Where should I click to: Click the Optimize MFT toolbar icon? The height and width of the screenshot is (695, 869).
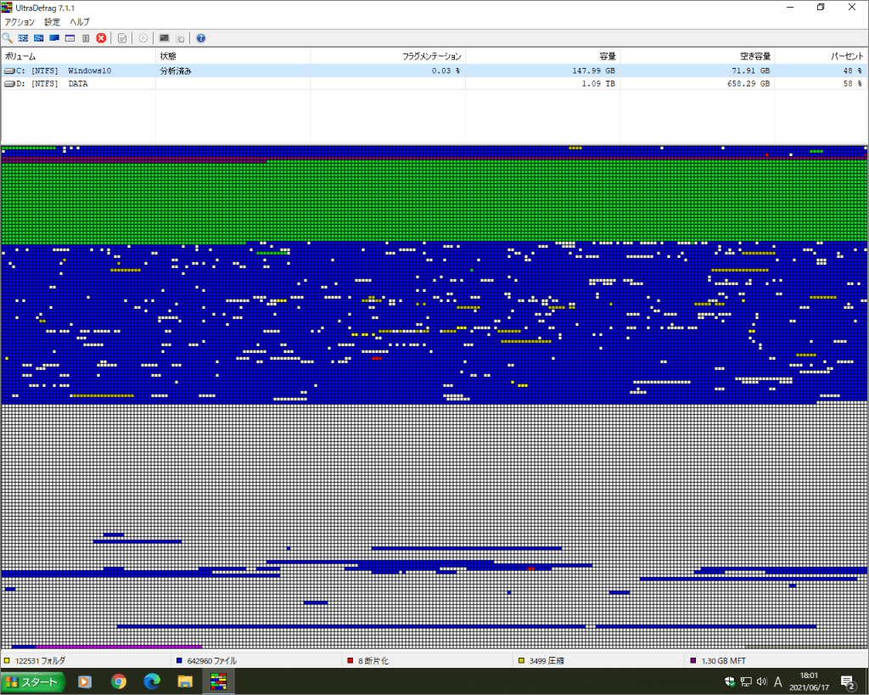tap(70, 38)
